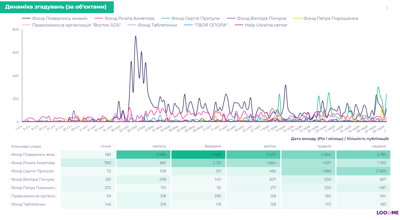Toggle the Правозахисна організація "Восток SOS" legend

click(71, 25)
